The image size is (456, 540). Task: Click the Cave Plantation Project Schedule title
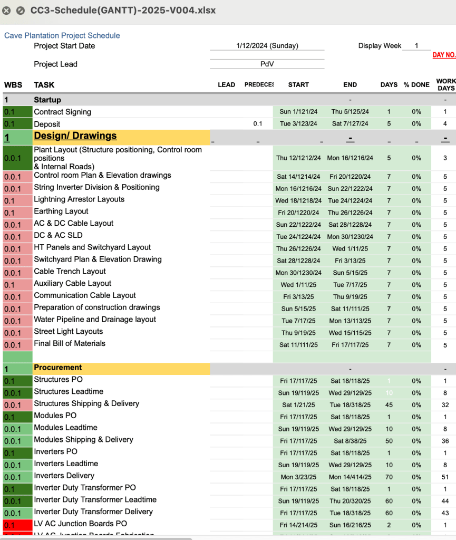[62, 35]
